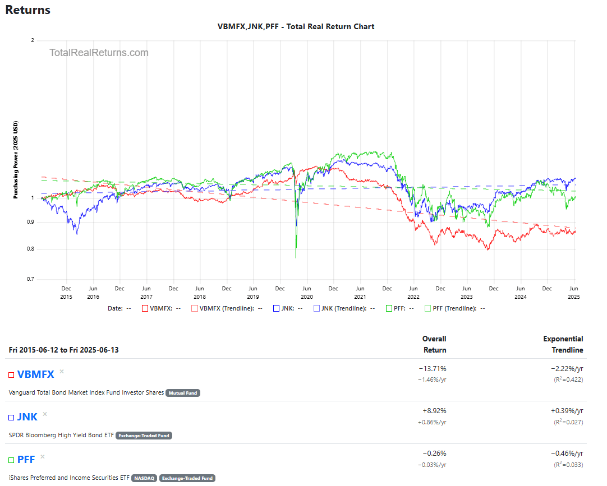The image size is (607, 486).
Task: Click the Mutual Fund badge under VBMFX
Action: point(183,393)
